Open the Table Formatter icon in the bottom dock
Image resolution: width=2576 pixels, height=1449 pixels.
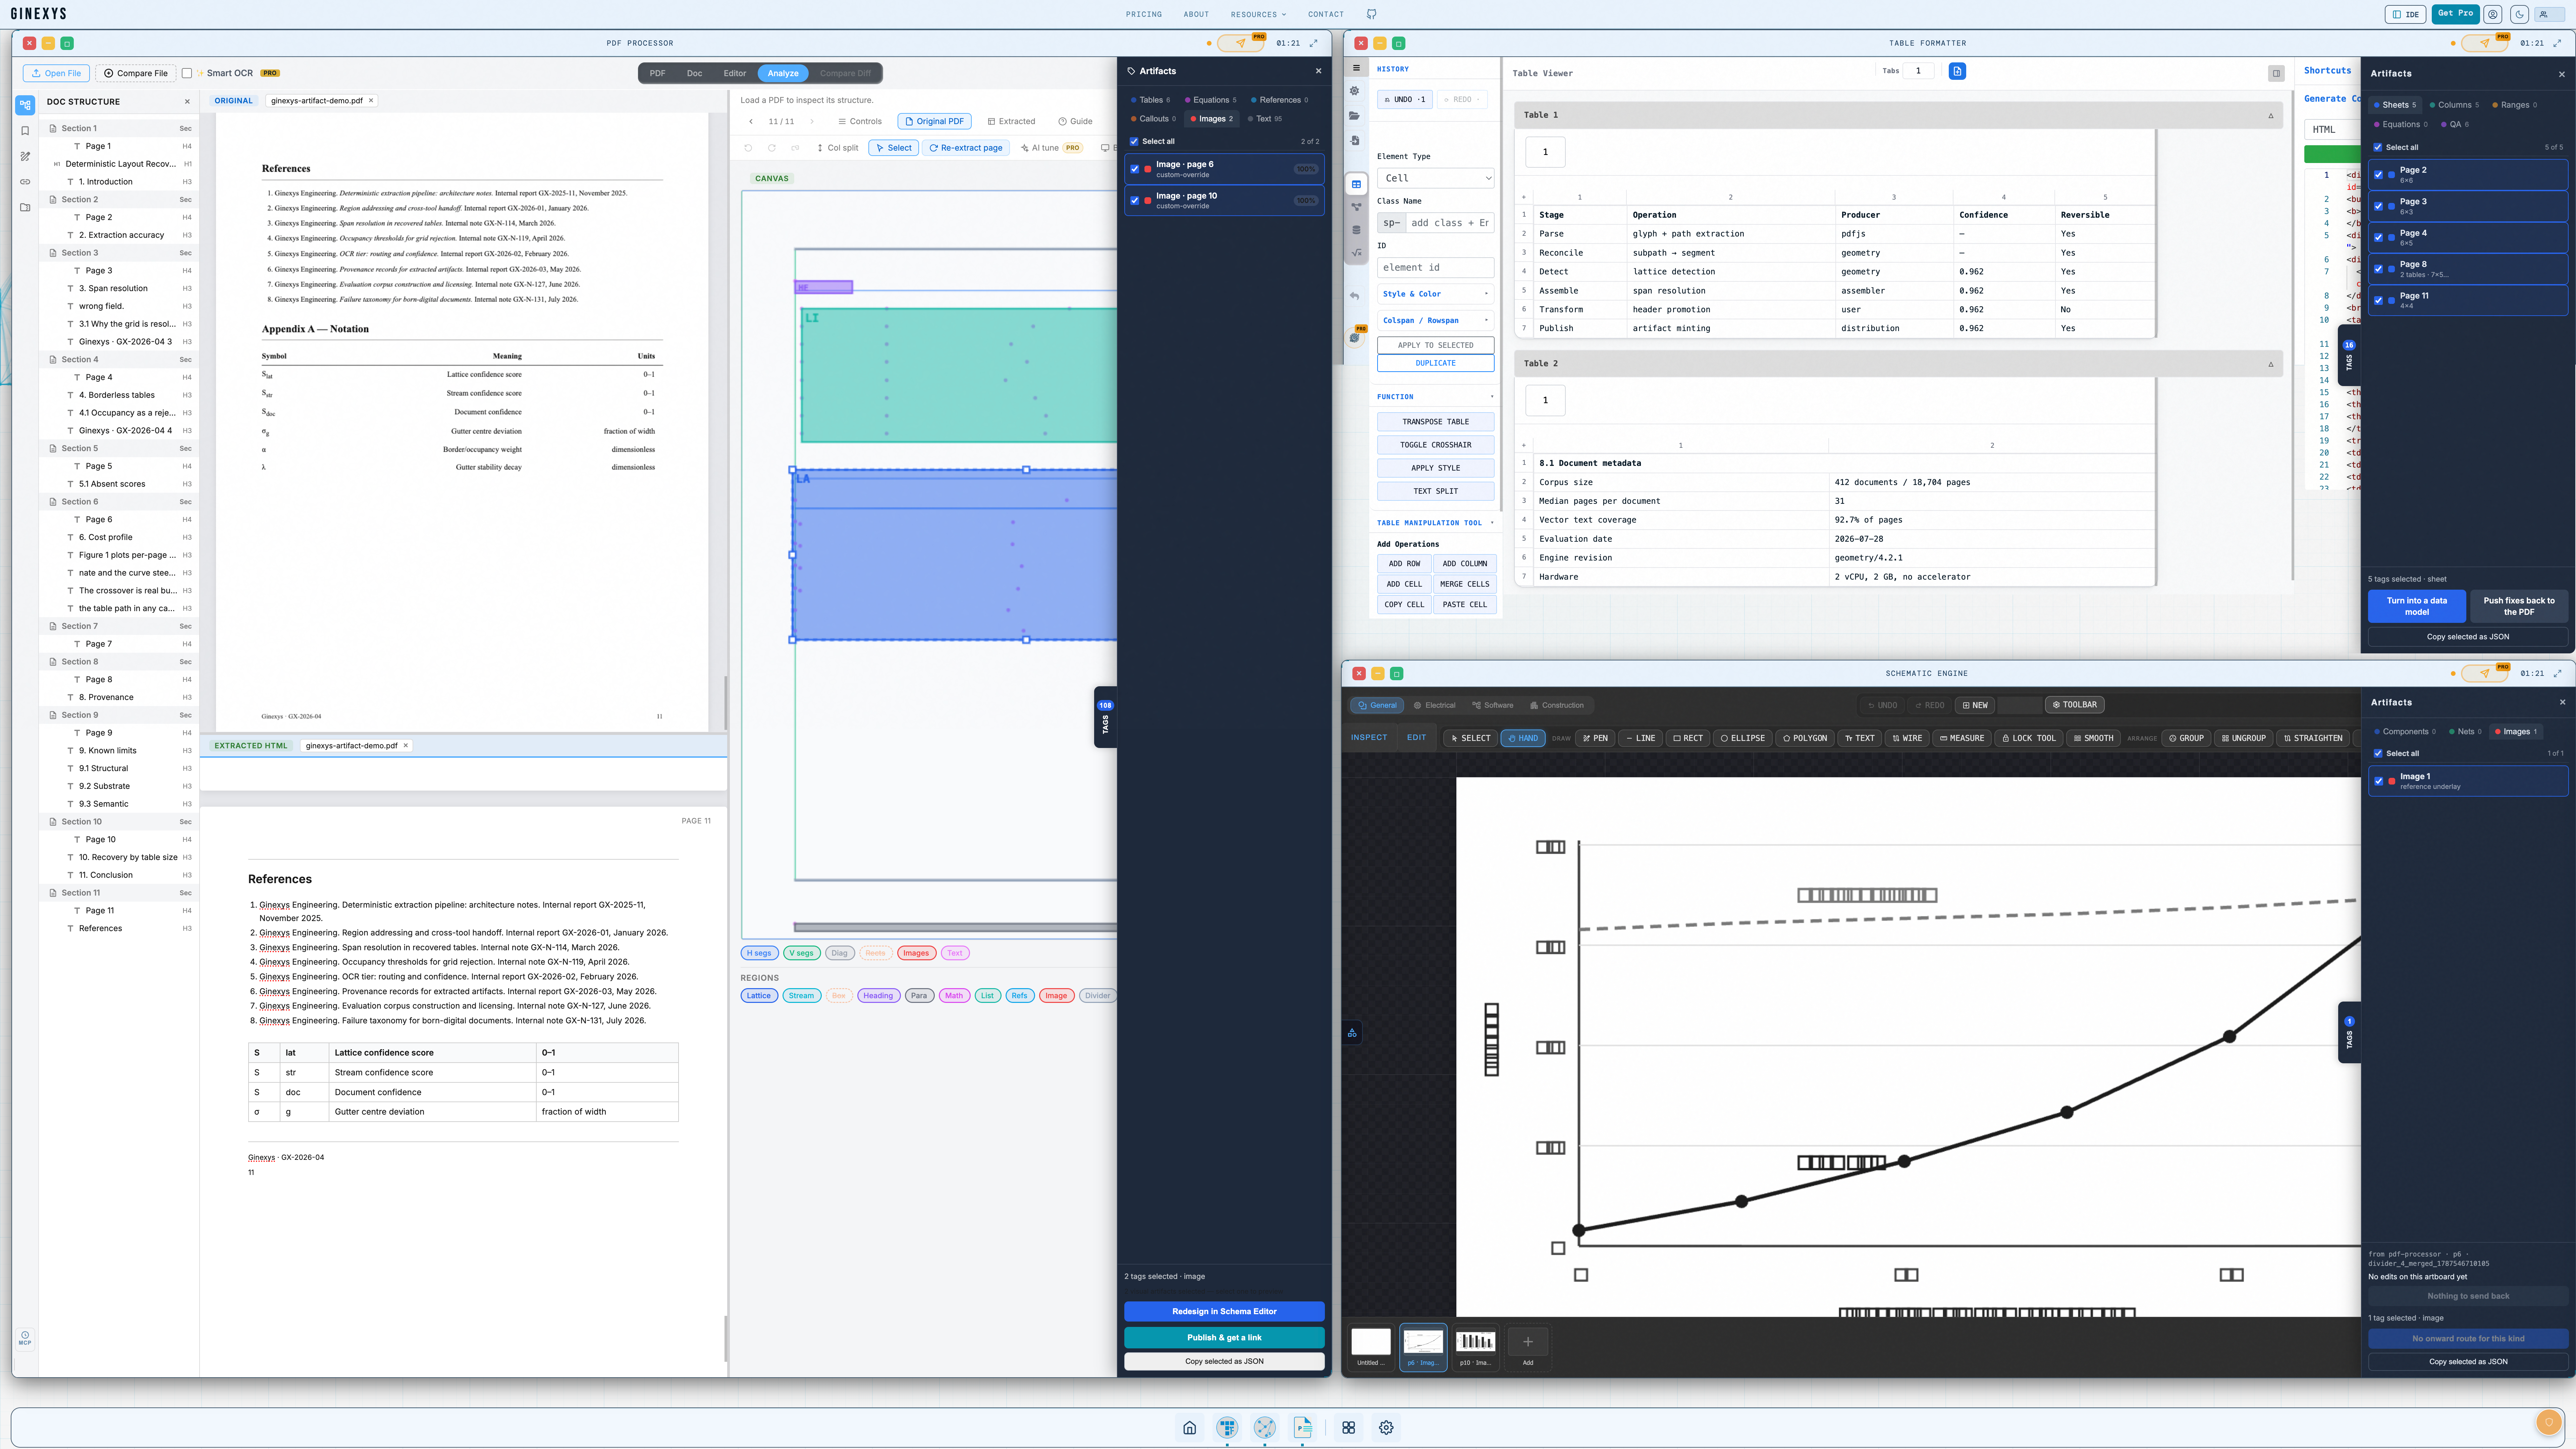coord(1227,1428)
